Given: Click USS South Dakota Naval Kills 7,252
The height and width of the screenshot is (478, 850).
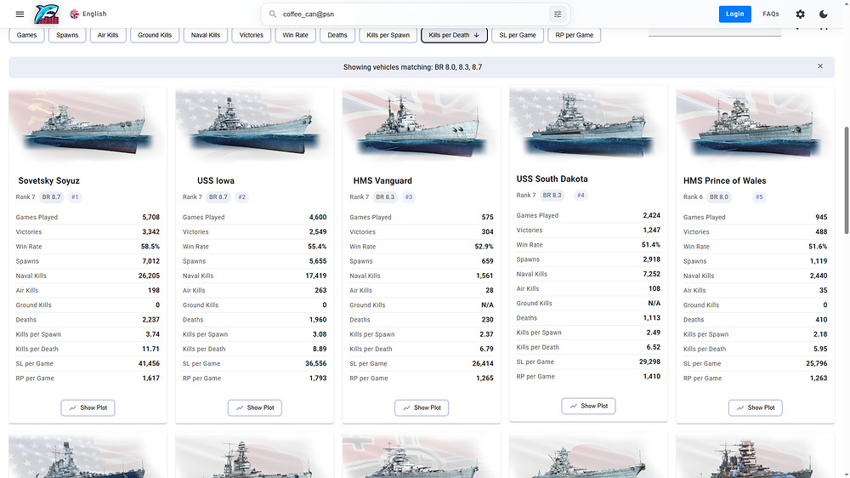Looking at the screenshot, I should pyautogui.click(x=652, y=274).
